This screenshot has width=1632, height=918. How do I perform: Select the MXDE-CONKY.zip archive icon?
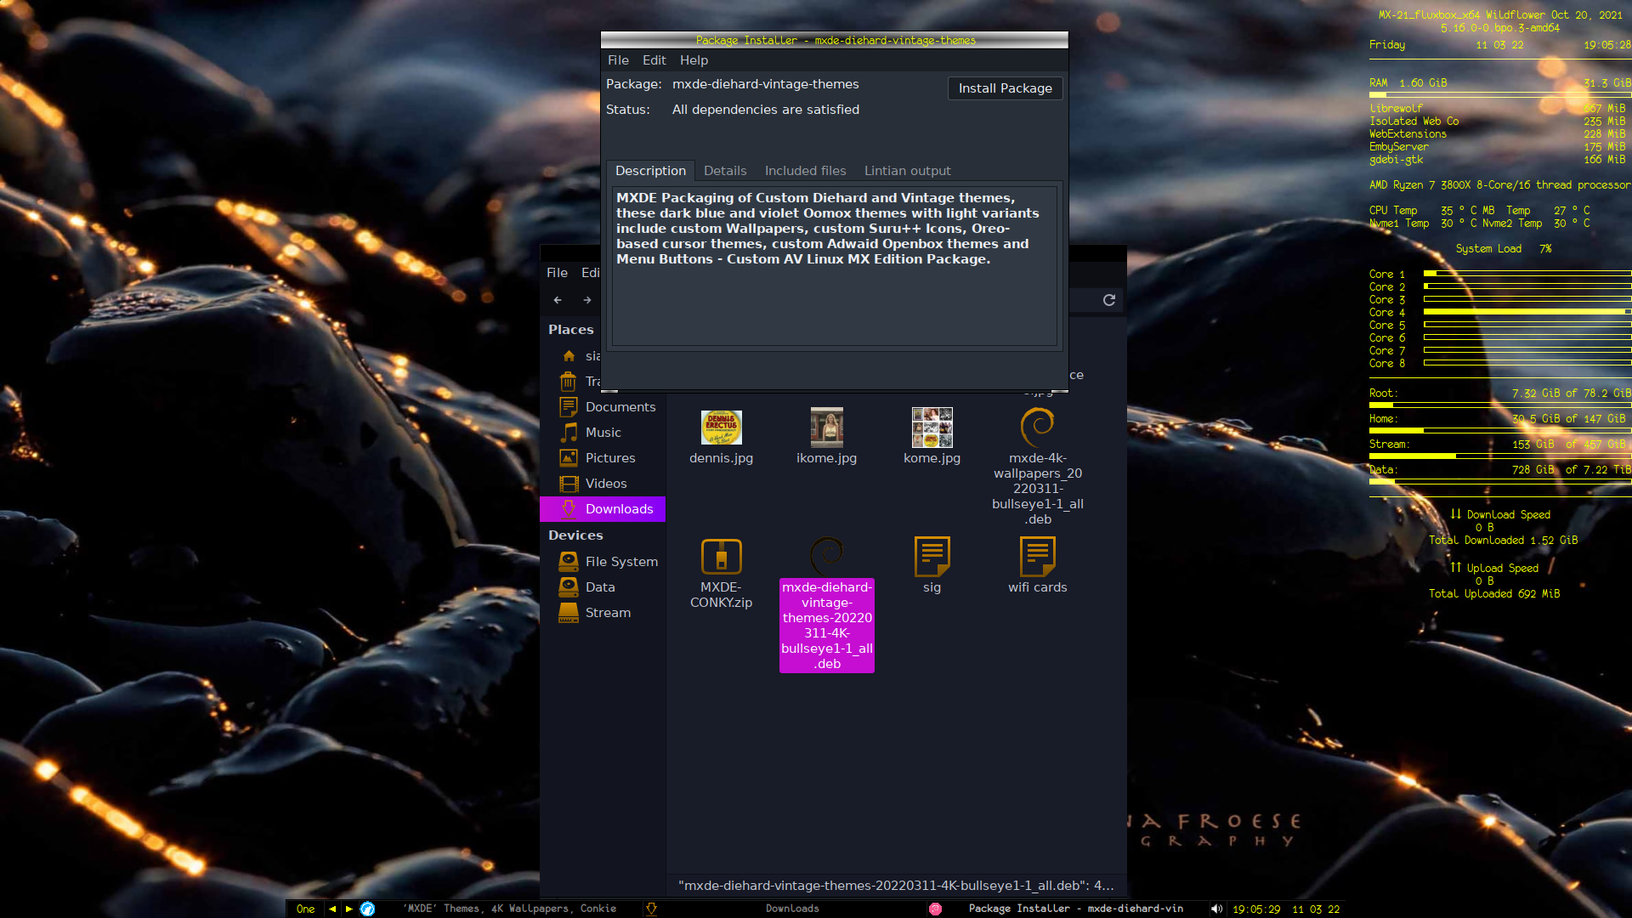pyautogui.click(x=721, y=557)
